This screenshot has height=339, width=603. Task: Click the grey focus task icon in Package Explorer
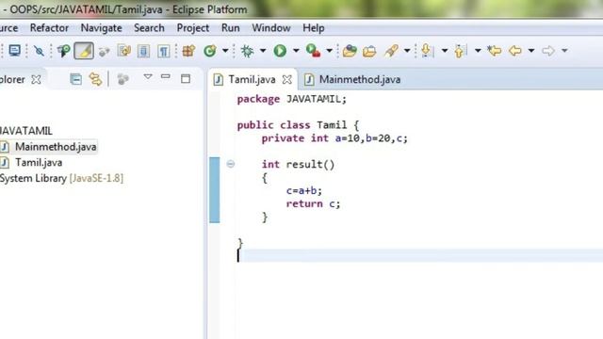(122, 79)
